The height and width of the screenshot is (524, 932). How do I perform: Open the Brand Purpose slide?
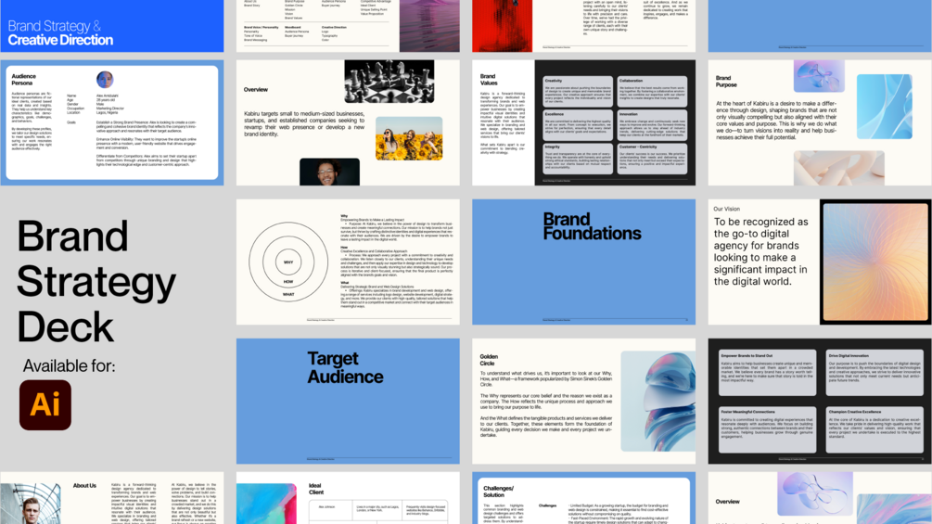[x=820, y=122]
